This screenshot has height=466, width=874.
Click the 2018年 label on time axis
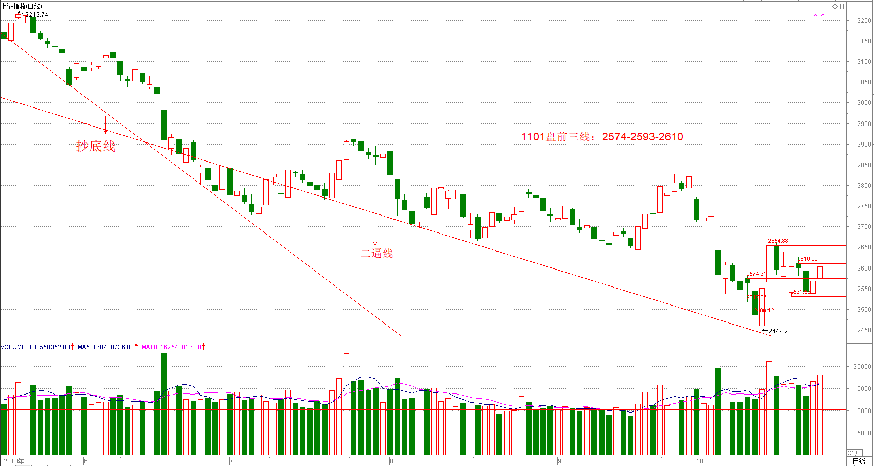(x=13, y=461)
